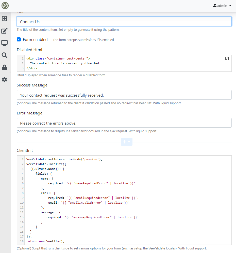This screenshot has width=236, height=253.
Task: Click the 'message : {' code line
Action: [x=51, y=213]
